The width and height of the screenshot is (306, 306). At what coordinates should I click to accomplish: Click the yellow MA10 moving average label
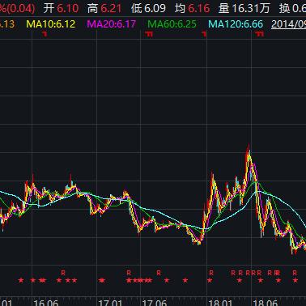[x=51, y=24]
